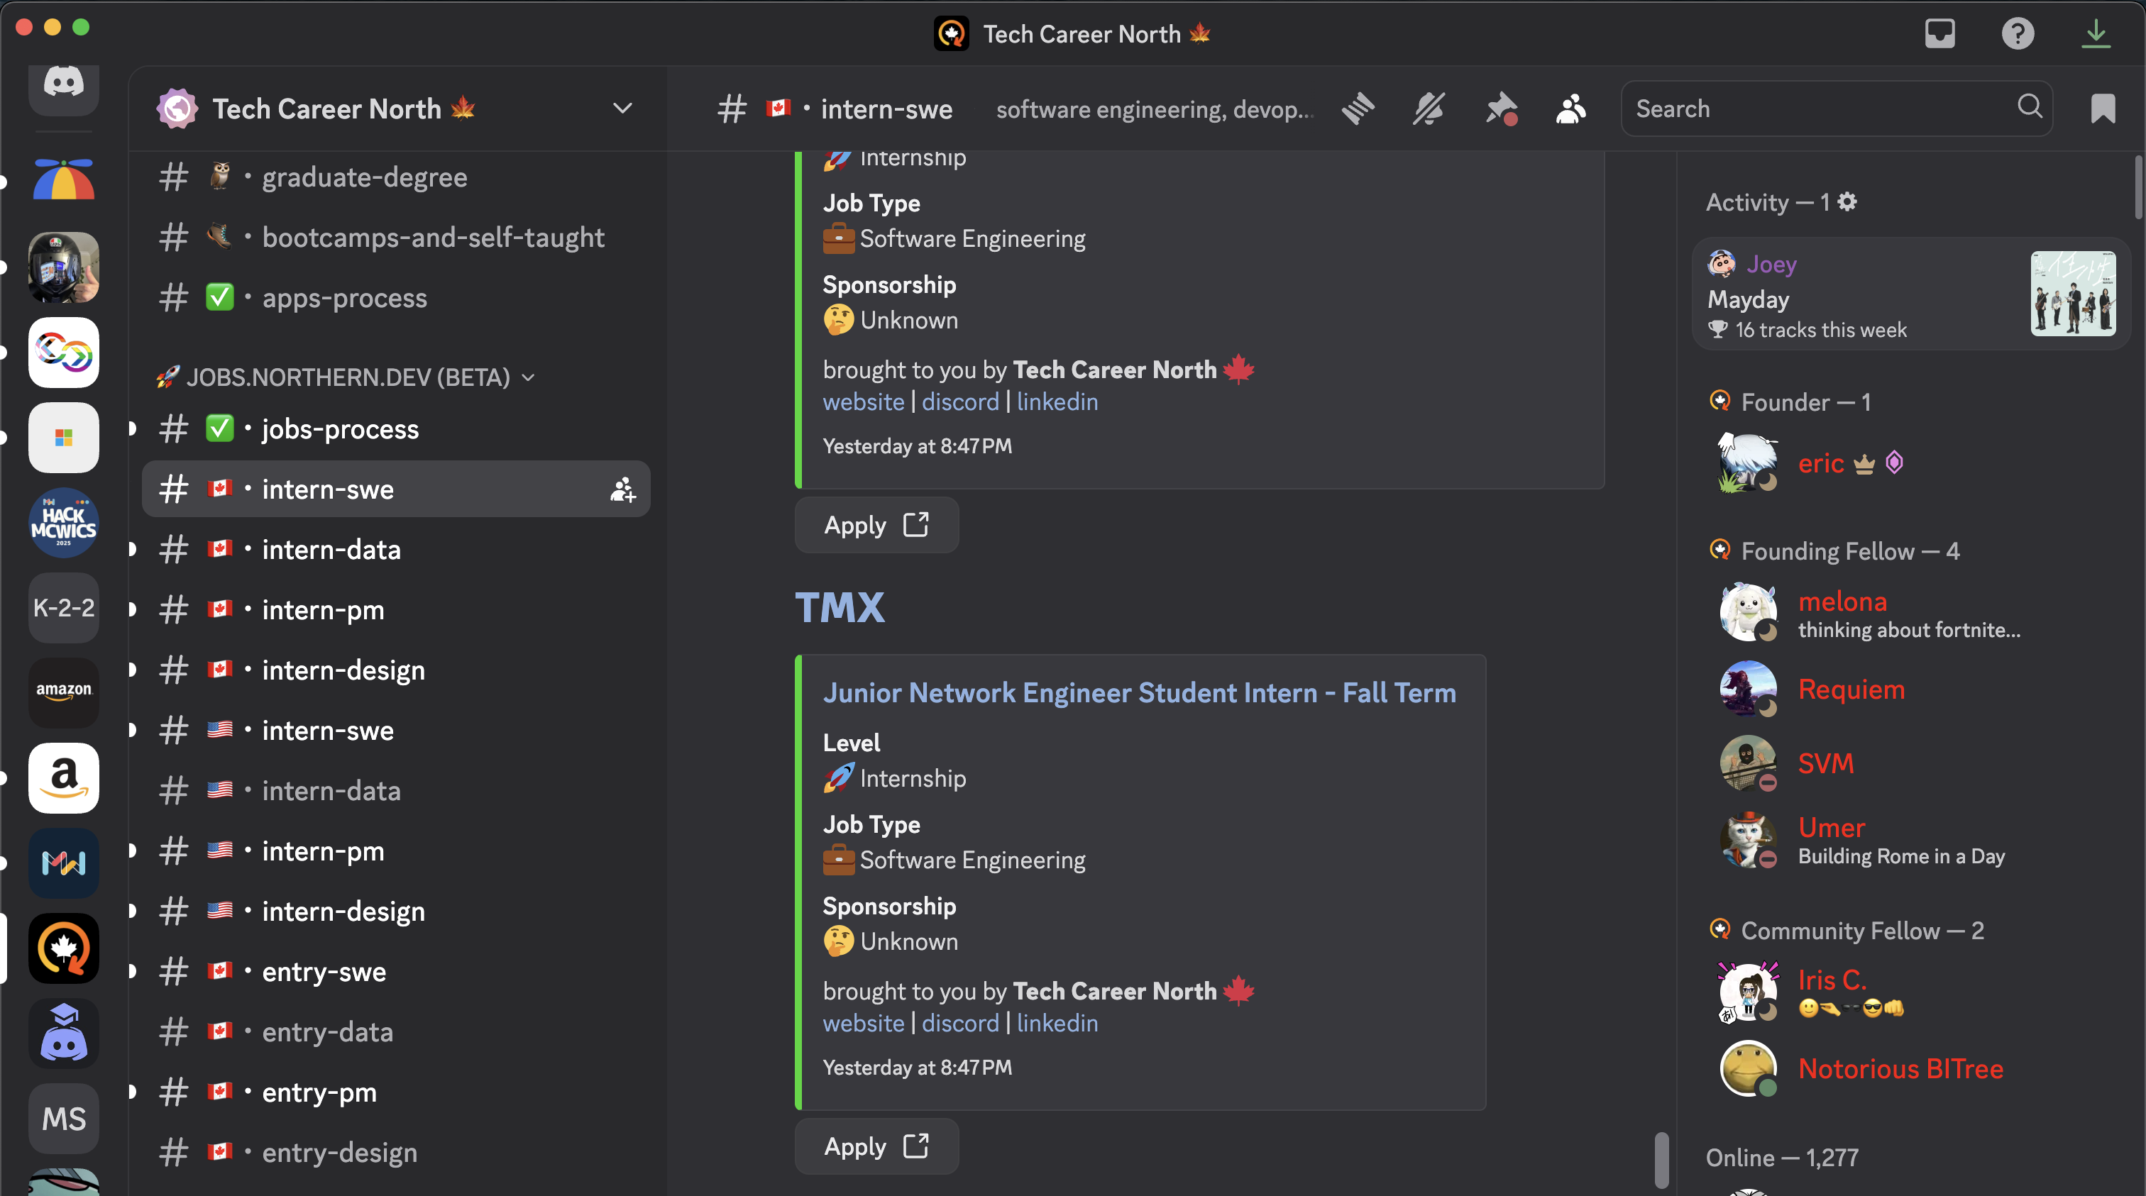Open the Canada intern-design channel

396,670
